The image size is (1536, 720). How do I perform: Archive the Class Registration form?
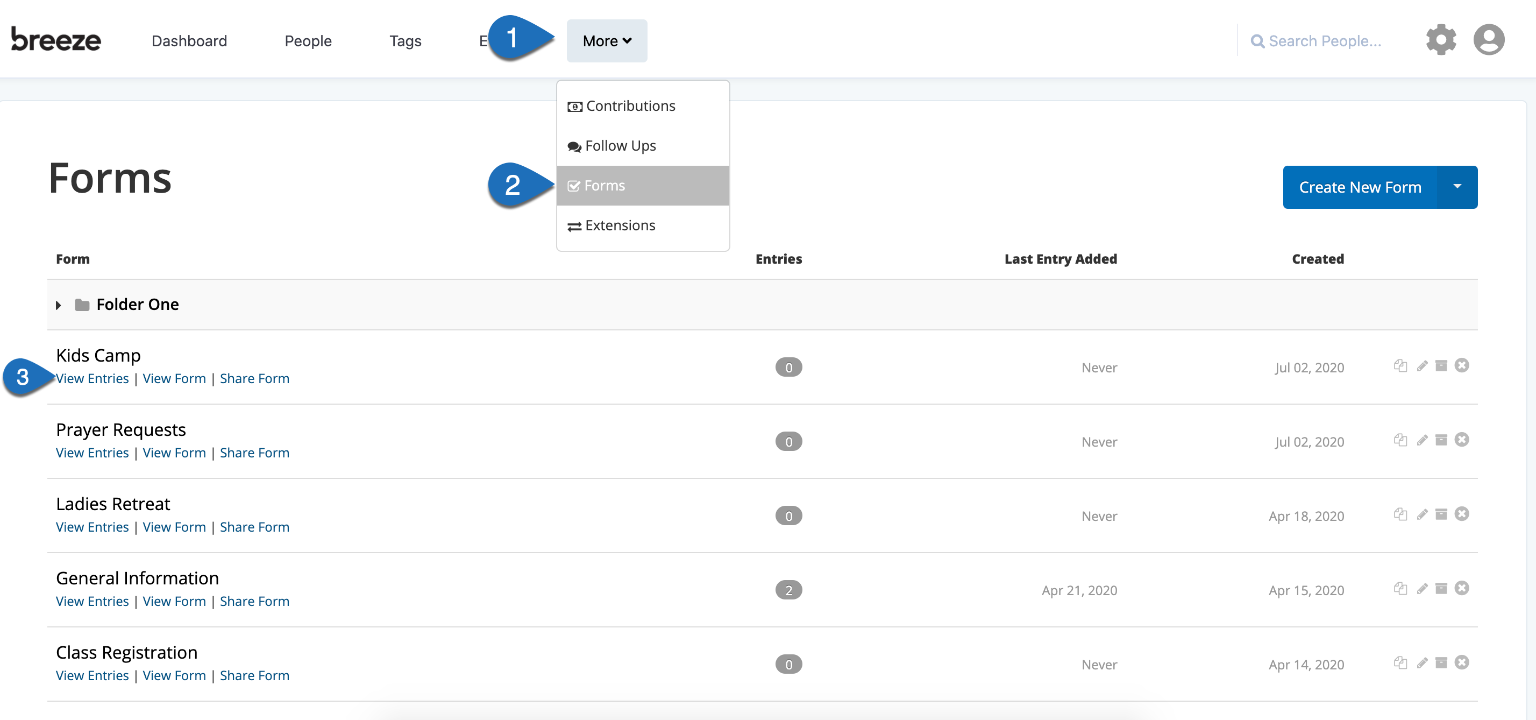(1441, 663)
